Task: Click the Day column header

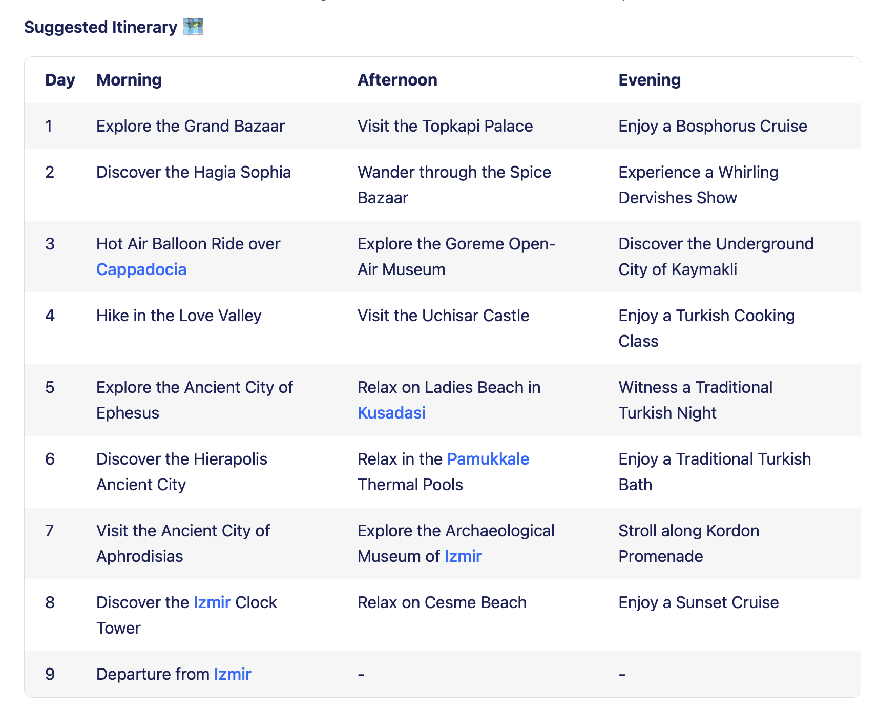Action: pos(60,80)
